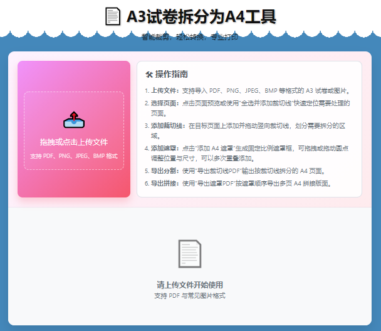Screen dimensions: 381x331
Task: Click step 1 上传文件 instruction
Action: (x=248, y=91)
